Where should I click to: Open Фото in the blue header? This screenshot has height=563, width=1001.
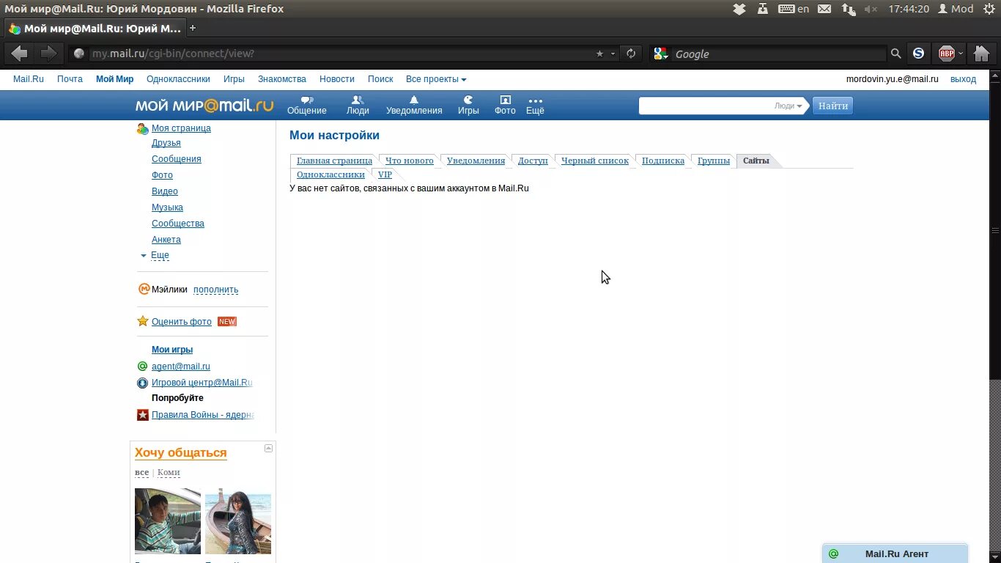point(505,106)
